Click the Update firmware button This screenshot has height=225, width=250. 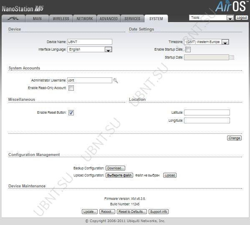(90, 212)
